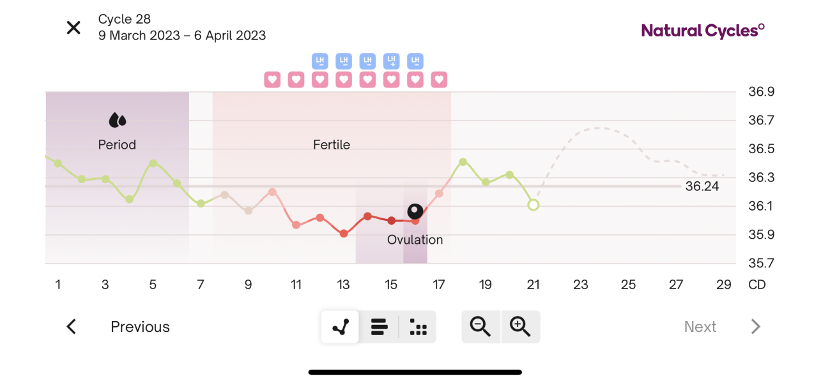Image resolution: width=830 pixels, height=383 pixels.
Task: Click the right chevron beside Next
Action: click(x=756, y=327)
